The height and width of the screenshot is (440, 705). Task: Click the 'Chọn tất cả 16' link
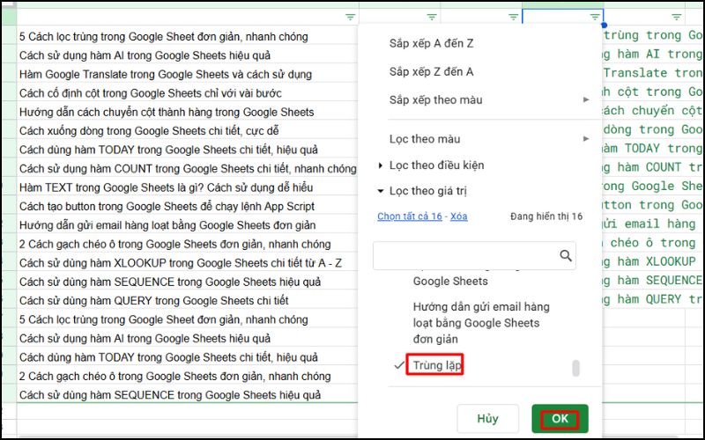coord(410,216)
